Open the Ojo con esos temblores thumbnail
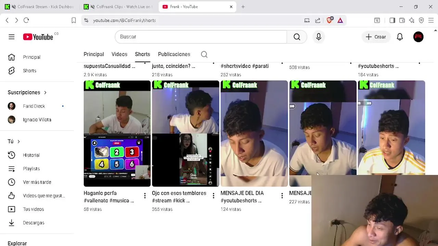 185,134
